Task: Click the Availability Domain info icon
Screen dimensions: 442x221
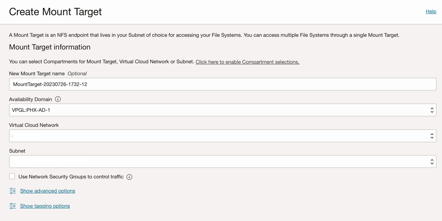Action: point(58,99)
